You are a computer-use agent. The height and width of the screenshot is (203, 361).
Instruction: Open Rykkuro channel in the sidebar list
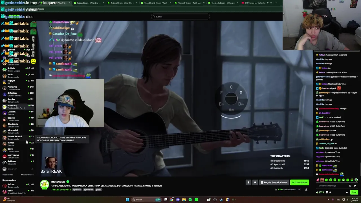click(17, 162)
